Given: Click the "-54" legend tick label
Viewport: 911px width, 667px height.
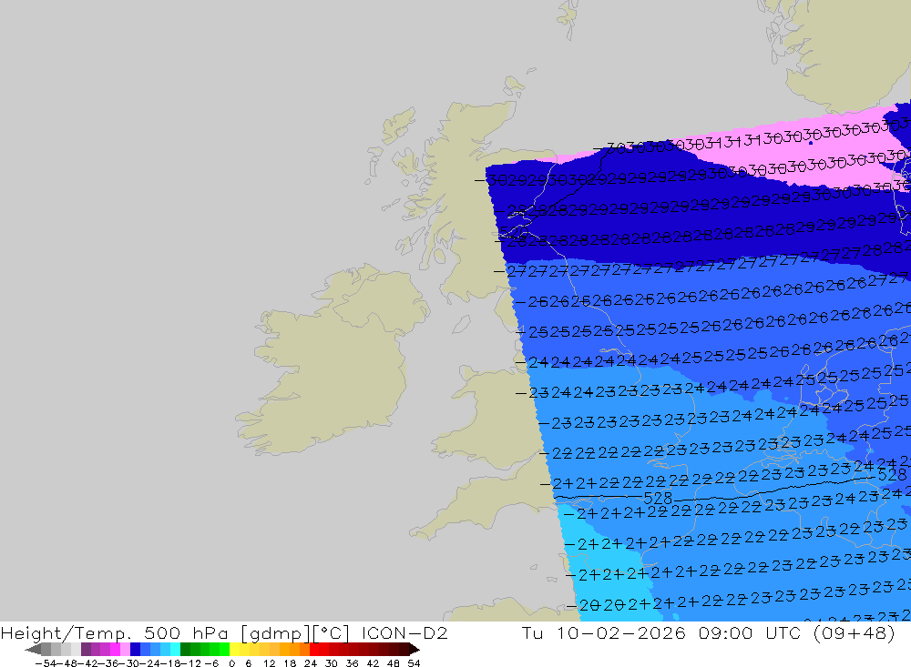Looking at the screenshot, I should tap(46, 663).
